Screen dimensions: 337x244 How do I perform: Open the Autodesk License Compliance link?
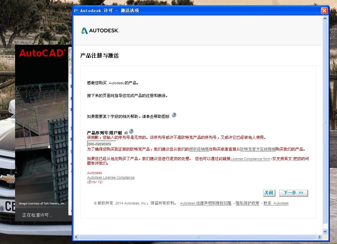pyautogui.click(x=111, y=178)
